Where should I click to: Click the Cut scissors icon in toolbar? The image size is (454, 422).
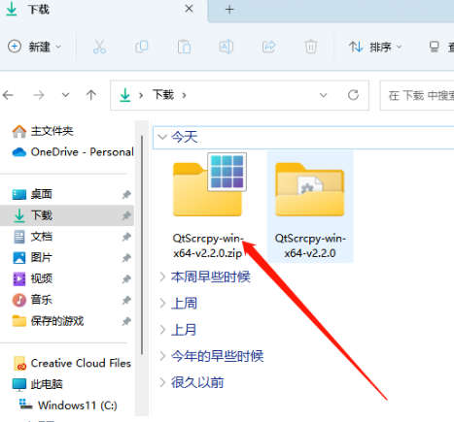coord(99,47)
